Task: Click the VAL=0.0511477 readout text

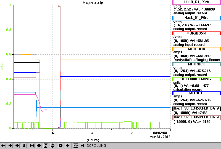Action: [x=196, y=86]
